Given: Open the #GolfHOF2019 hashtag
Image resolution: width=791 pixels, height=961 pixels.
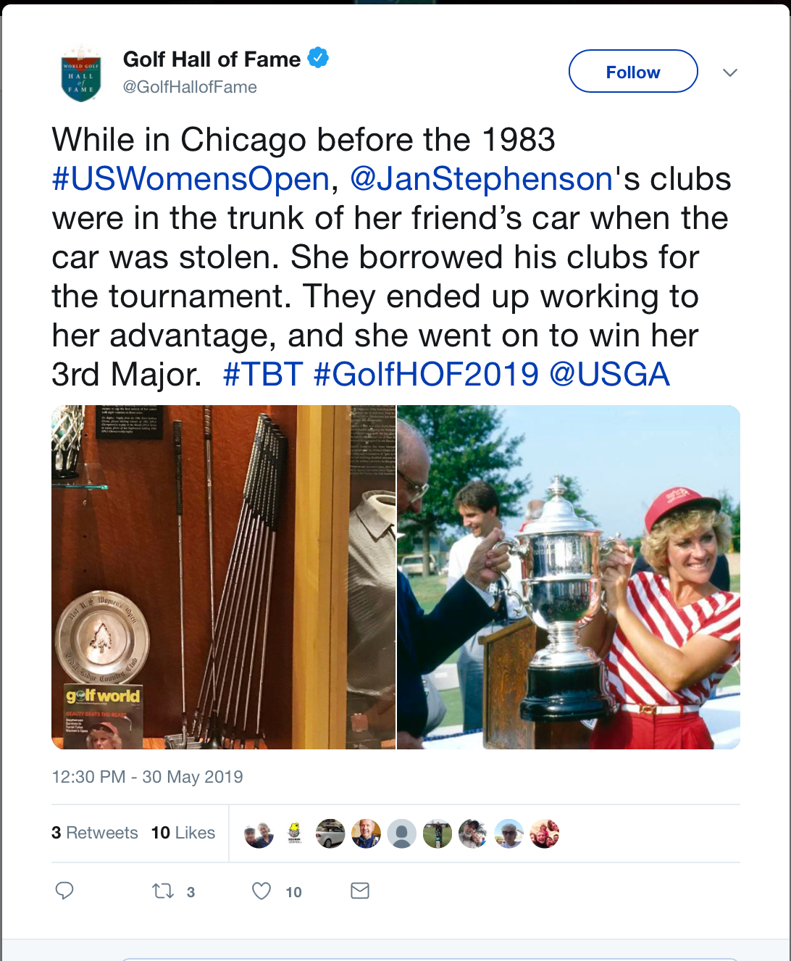Looking at the screenshot, I should click(426, 375).
